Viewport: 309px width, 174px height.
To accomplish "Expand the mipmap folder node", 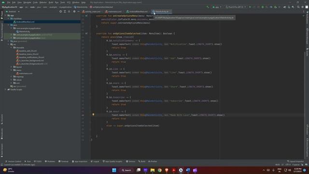I will tap(12, 76).
